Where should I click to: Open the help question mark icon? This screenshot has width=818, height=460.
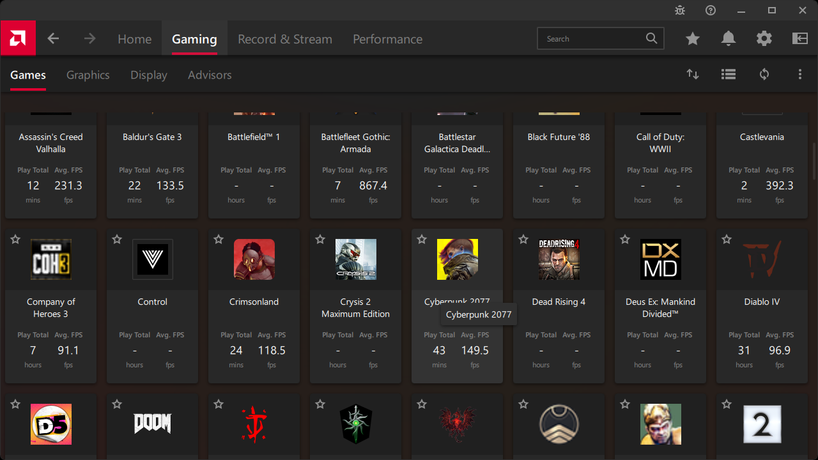tap(711, 10)
